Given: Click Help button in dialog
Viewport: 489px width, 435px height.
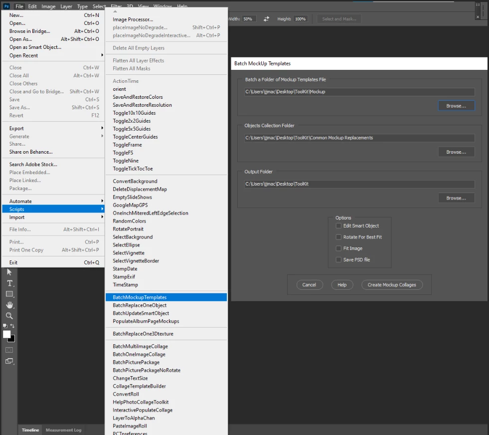Looking at the screenshot, I should click(342, 284).
